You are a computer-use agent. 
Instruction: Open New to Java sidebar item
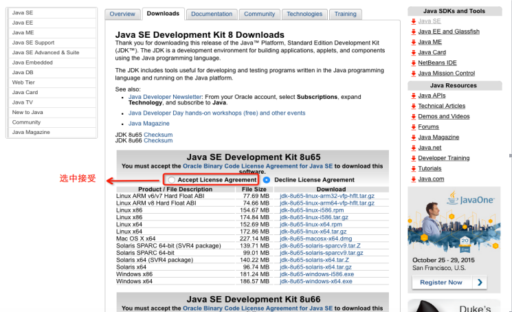pyautogui.click(x=52, y=112)
